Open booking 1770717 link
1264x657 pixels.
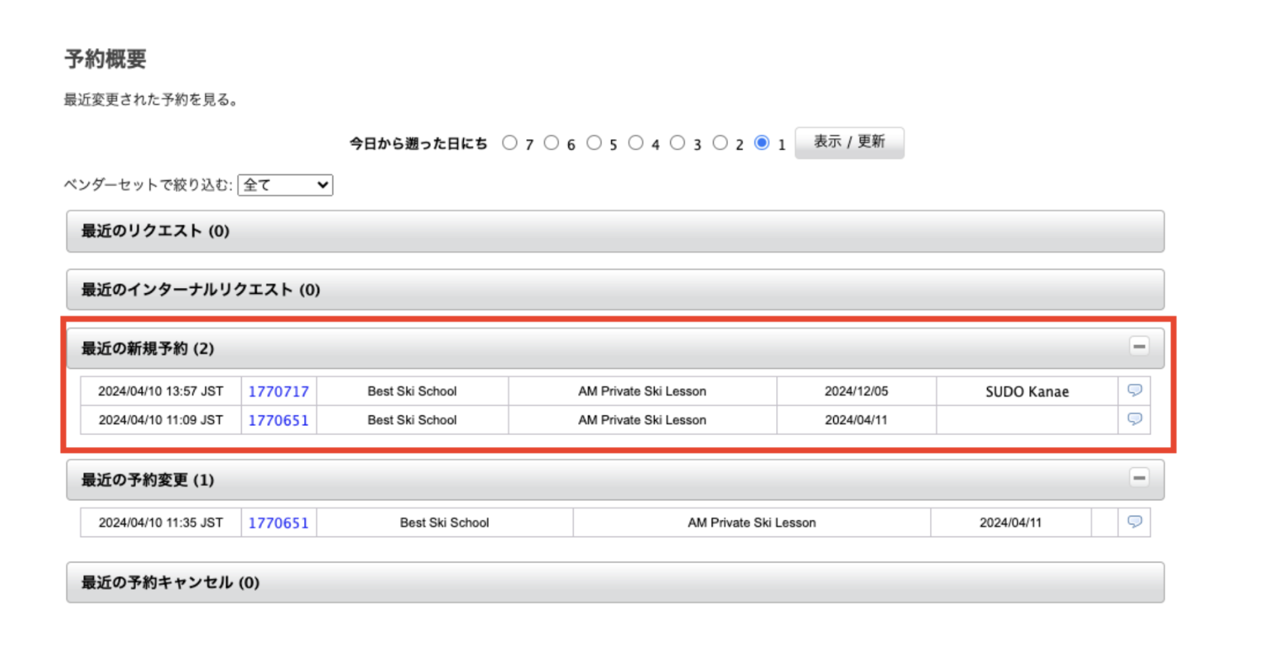278,391
